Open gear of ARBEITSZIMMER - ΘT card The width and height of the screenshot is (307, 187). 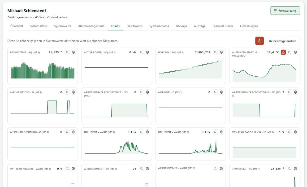[x=148, y=169]
